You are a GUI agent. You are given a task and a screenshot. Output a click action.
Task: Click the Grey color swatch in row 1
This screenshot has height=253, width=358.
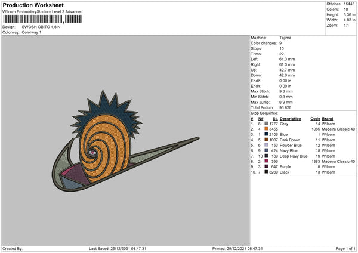click(x=266, y=124)
